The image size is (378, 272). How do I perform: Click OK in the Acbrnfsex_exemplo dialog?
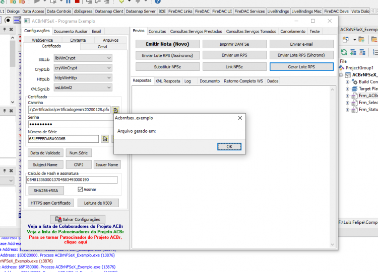[229, 146]
